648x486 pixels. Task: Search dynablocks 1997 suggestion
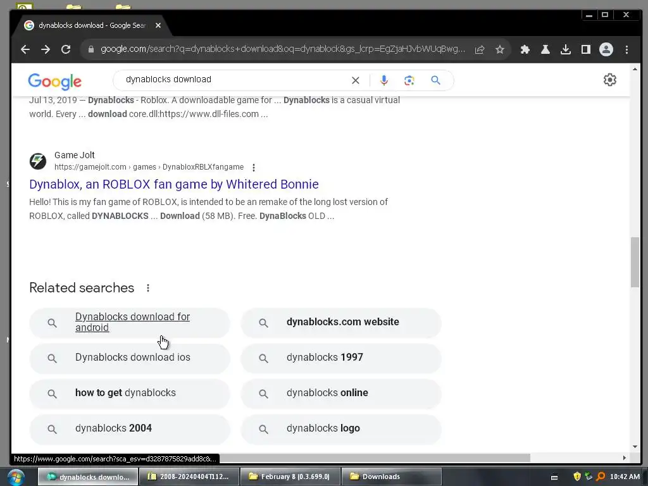(x=341, y=358)
